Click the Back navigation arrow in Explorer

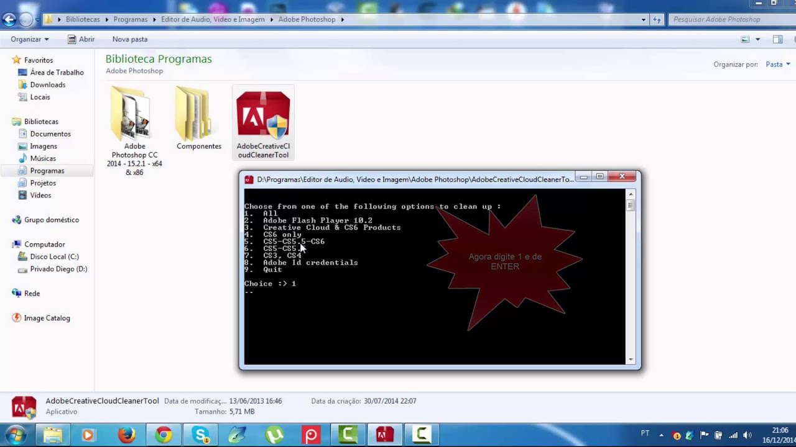coord(9,19)
